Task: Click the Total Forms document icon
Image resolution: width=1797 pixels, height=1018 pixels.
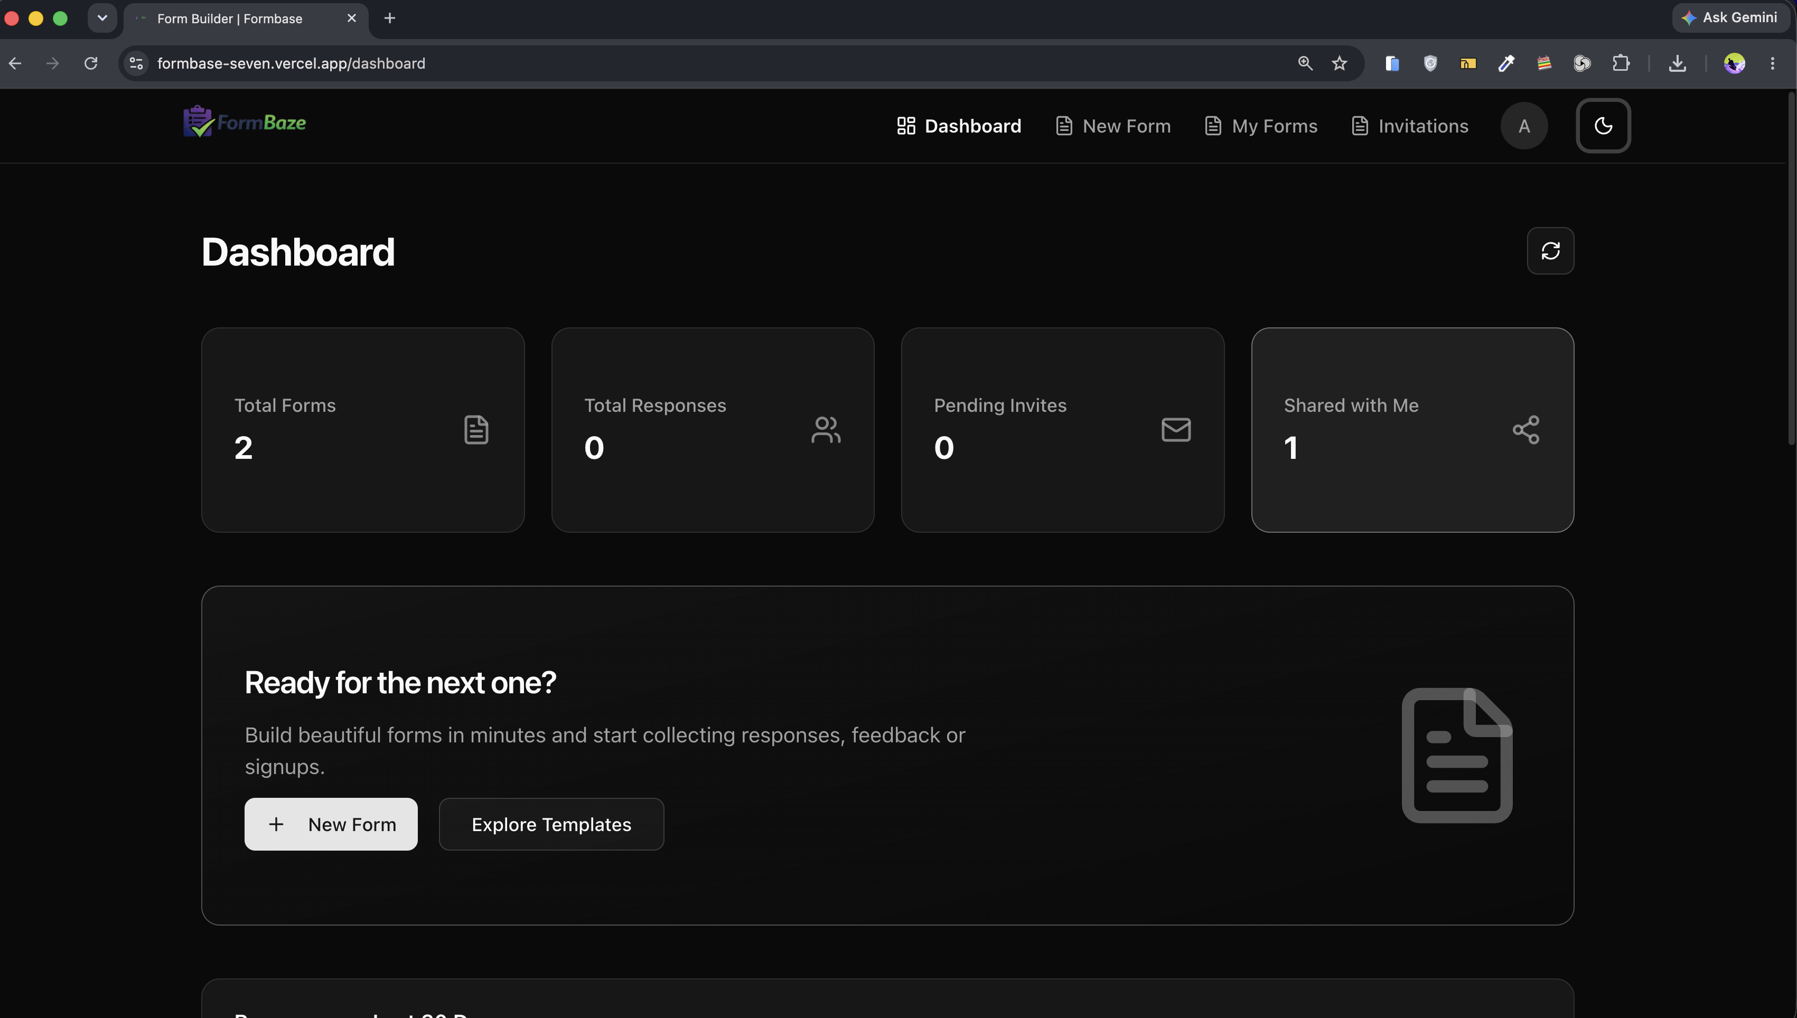Action: tap(476, 429)
